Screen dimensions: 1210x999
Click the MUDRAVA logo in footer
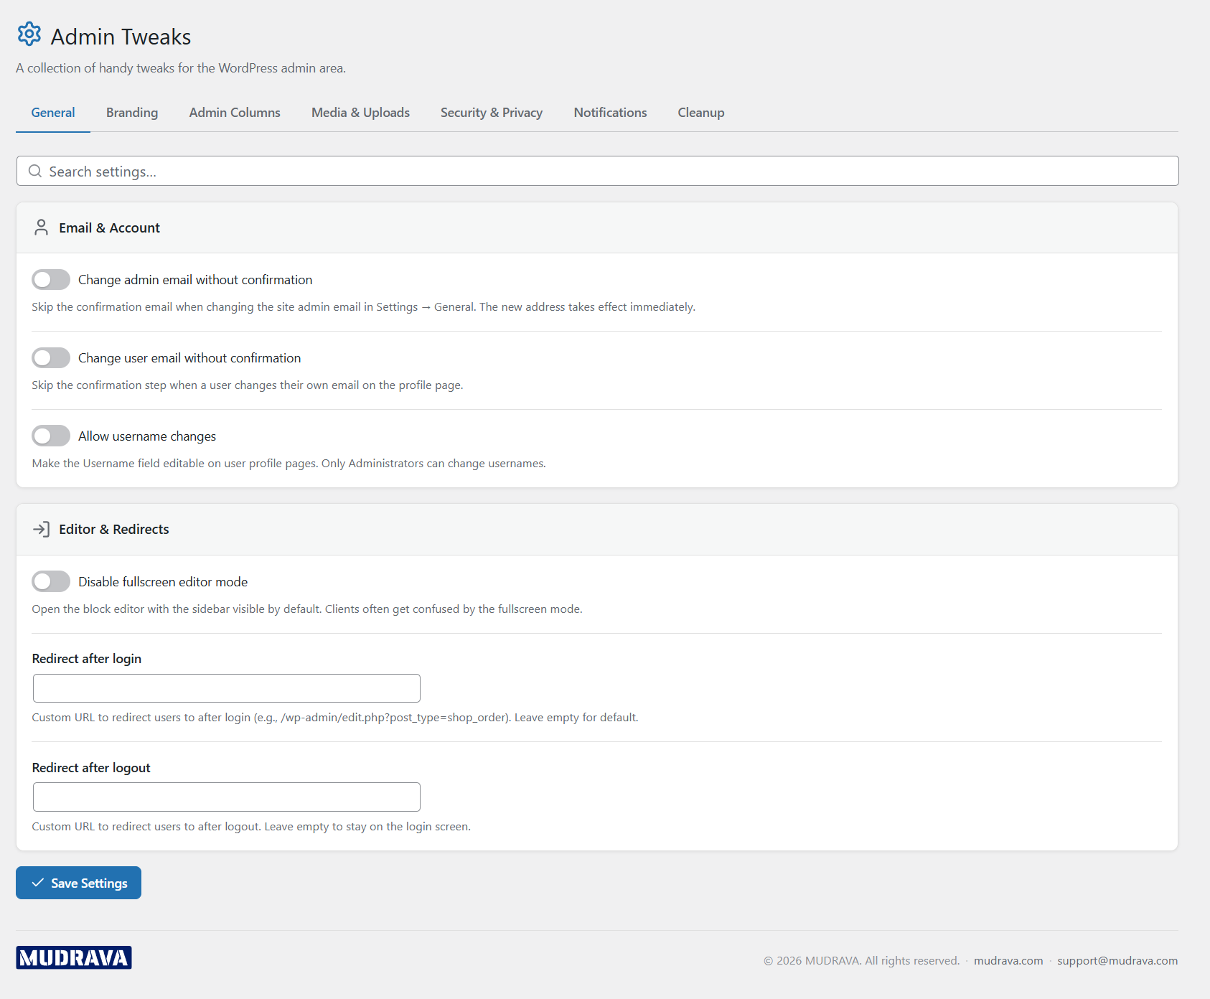pos(74,957)
